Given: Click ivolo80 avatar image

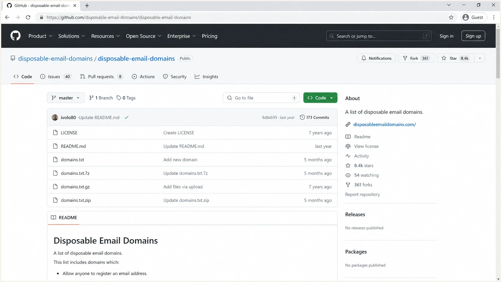Looking at the screenshot, I should (x=55, y=117).
